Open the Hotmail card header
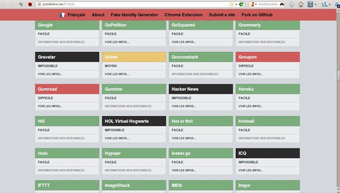This screenshot has height=193, width=340. (268, 121)
